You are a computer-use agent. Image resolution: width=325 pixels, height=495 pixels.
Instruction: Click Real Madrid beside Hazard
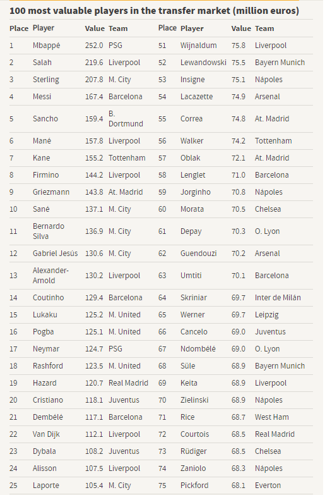[128, 383]
